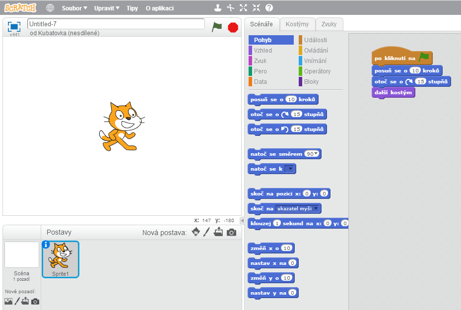Click nastav y na 0 block
This screenshot has width=461, height=310.
273,293
